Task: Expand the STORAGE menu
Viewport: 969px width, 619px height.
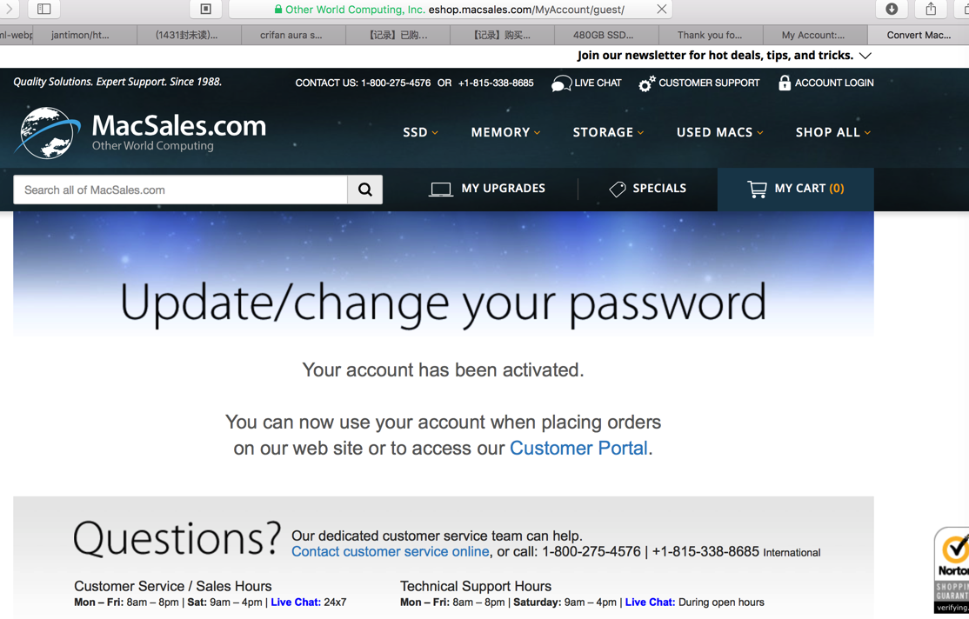Action: pos(608,132)
